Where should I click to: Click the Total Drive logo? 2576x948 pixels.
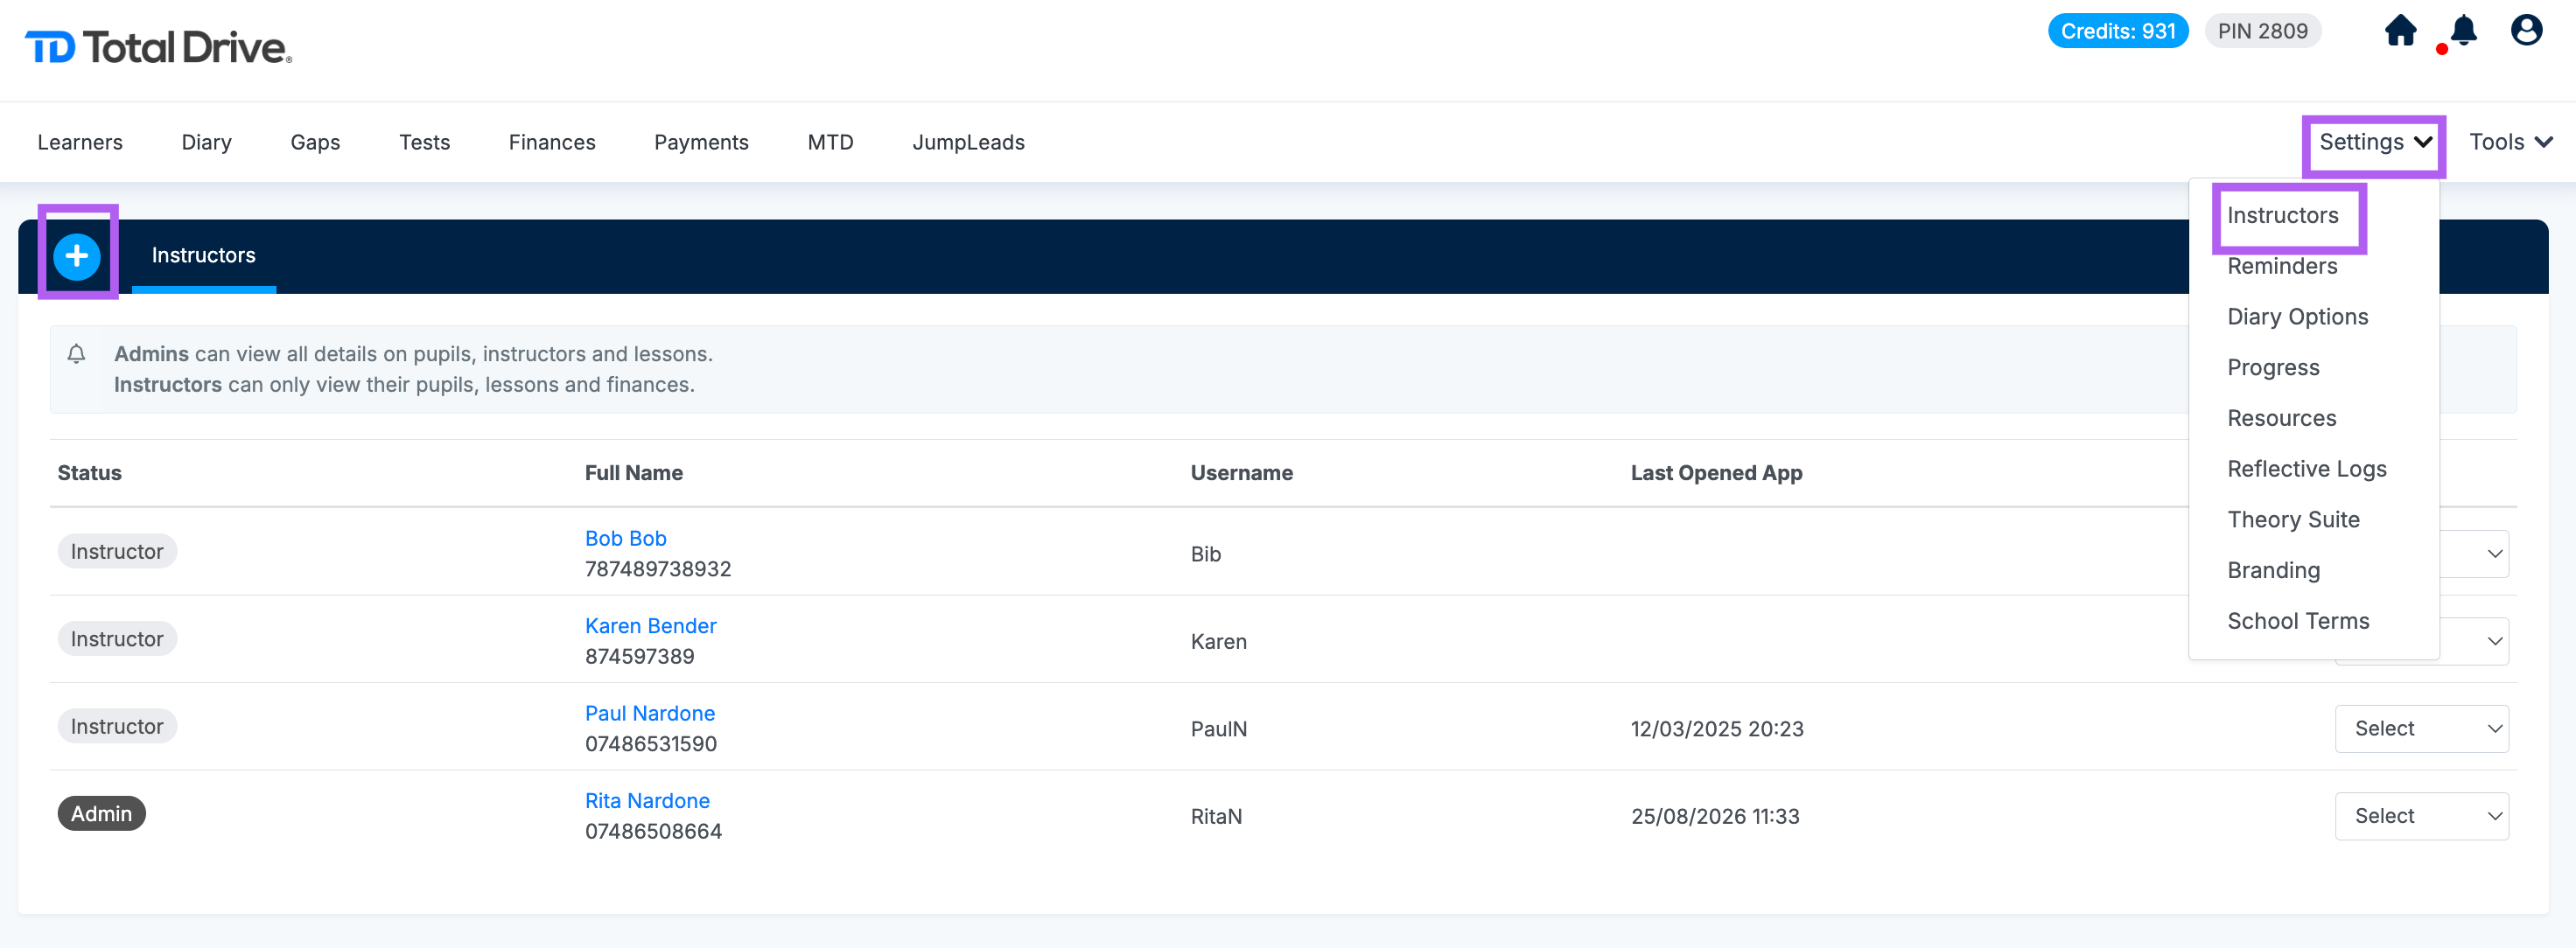point(158,47)
